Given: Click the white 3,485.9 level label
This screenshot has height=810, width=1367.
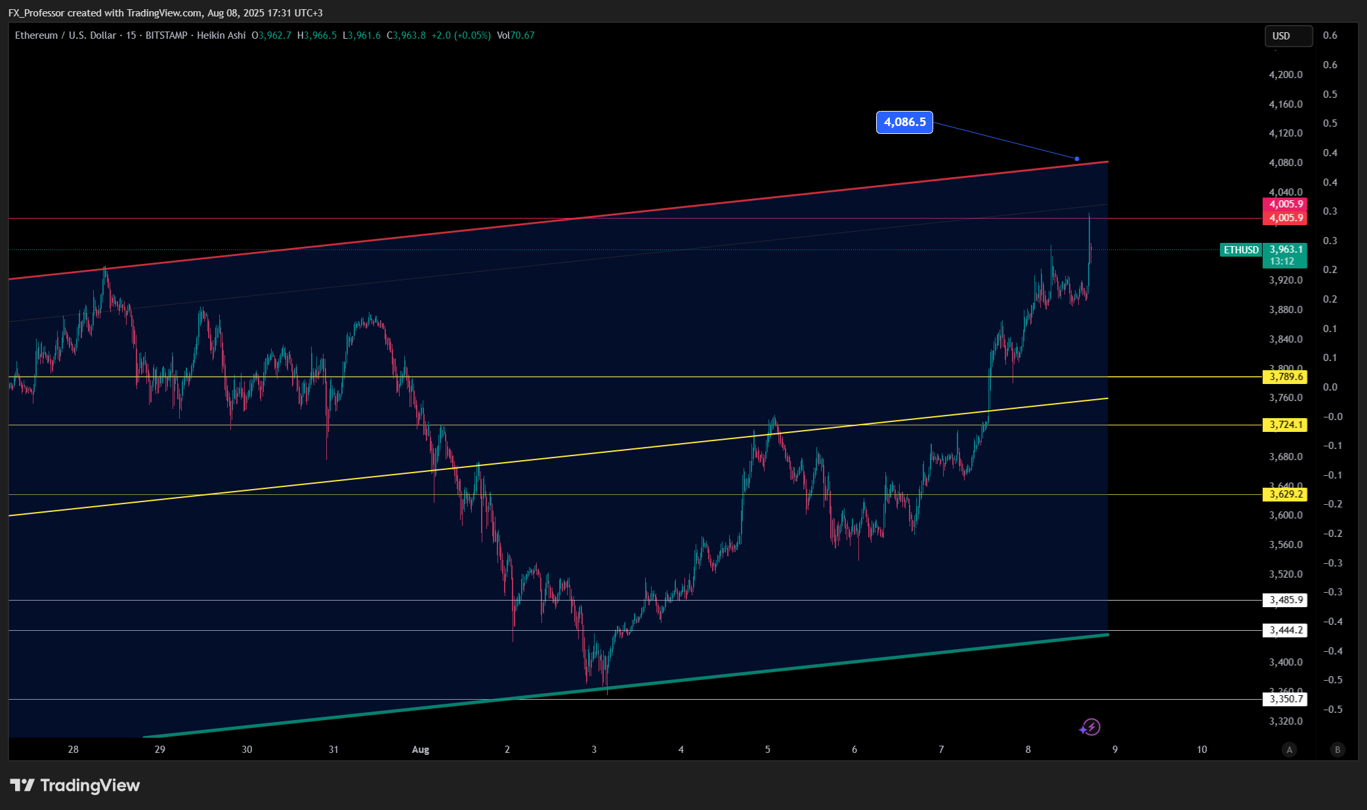Looking at the screenshot, I should [1285, 600].
